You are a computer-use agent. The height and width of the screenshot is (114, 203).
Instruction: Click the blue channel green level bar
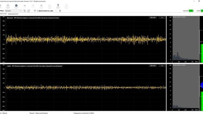[x=202, y=101]
